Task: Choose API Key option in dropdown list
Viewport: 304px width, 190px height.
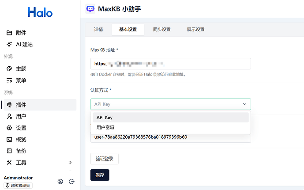Action: tap(171, 118)
